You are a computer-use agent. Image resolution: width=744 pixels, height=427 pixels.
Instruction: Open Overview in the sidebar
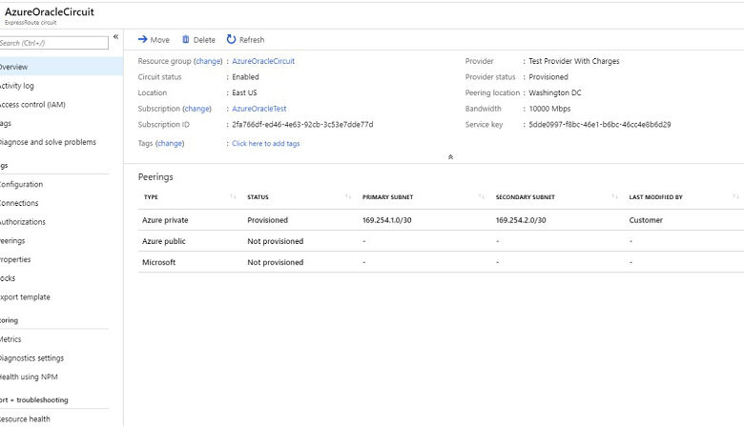coord(61,67)
